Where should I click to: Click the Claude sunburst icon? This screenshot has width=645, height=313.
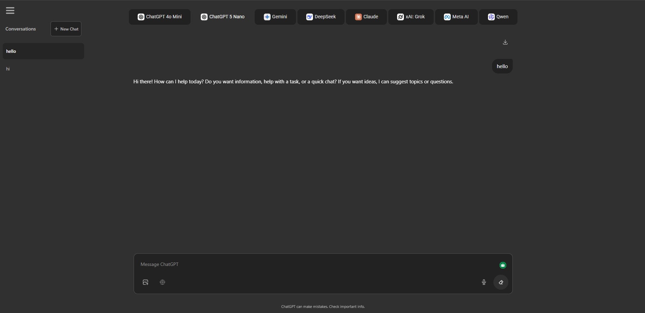[x=358, y=16]
